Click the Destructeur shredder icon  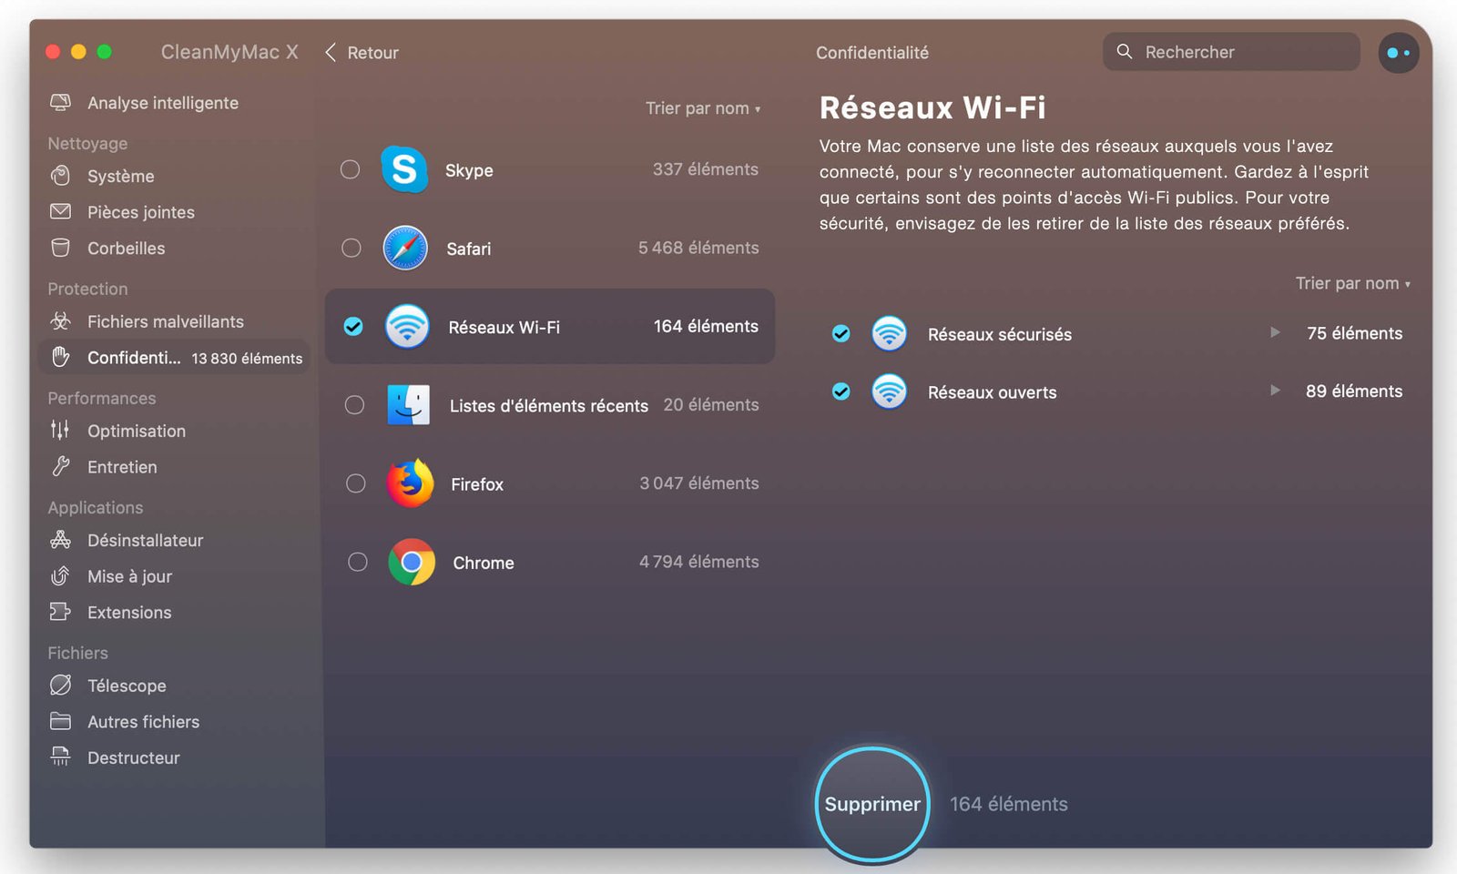coord(60,757)
